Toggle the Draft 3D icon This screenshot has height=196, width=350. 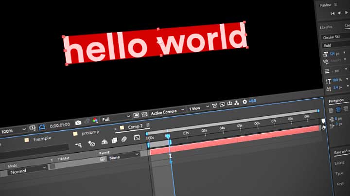91,143
